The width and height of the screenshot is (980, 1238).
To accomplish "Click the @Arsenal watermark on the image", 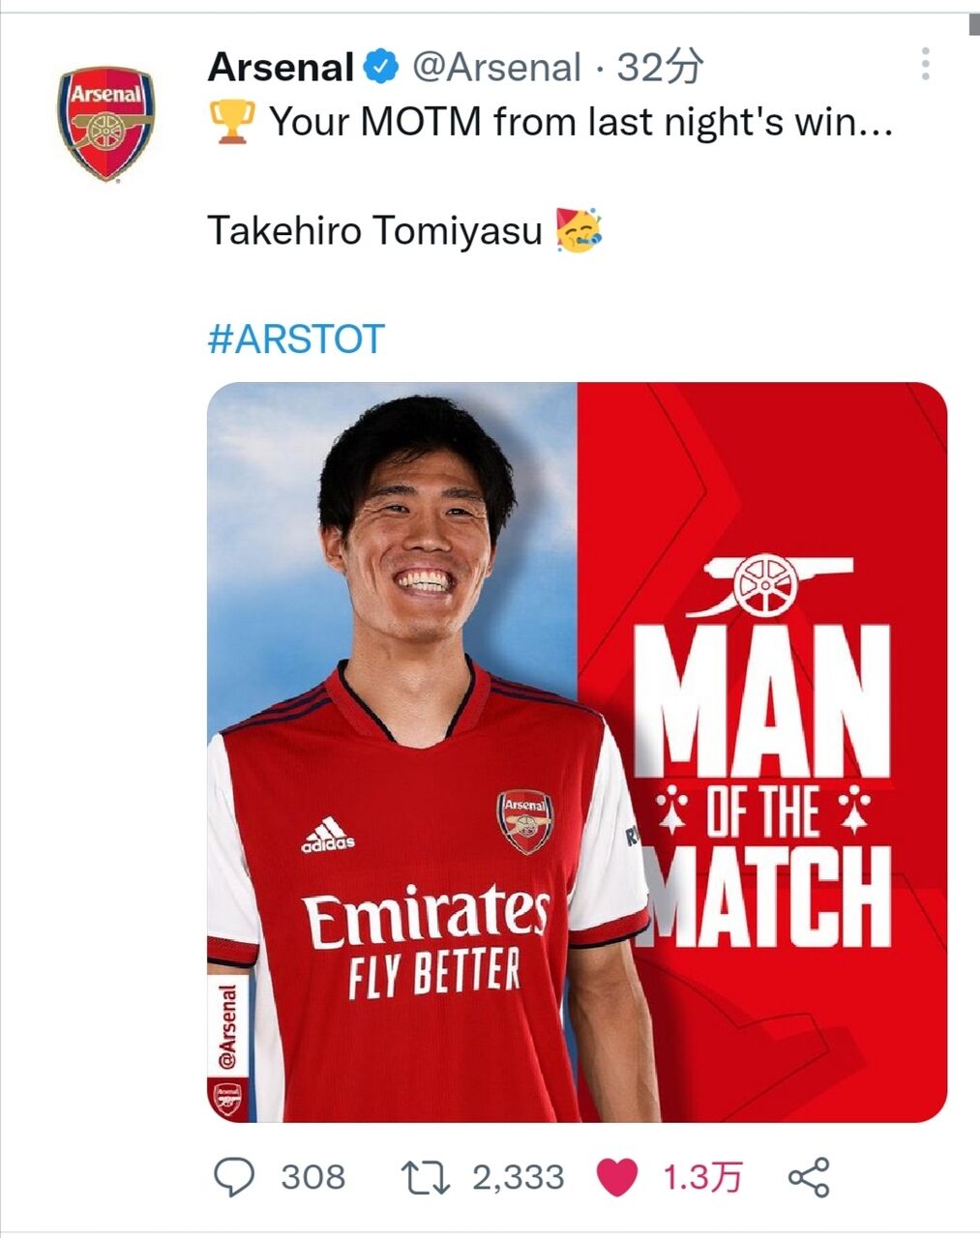I will (x=228, y=1028).
